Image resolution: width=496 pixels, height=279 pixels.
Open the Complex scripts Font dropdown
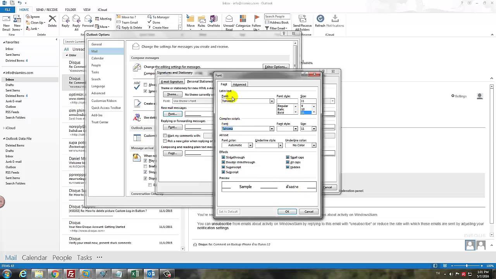point(272,129)
